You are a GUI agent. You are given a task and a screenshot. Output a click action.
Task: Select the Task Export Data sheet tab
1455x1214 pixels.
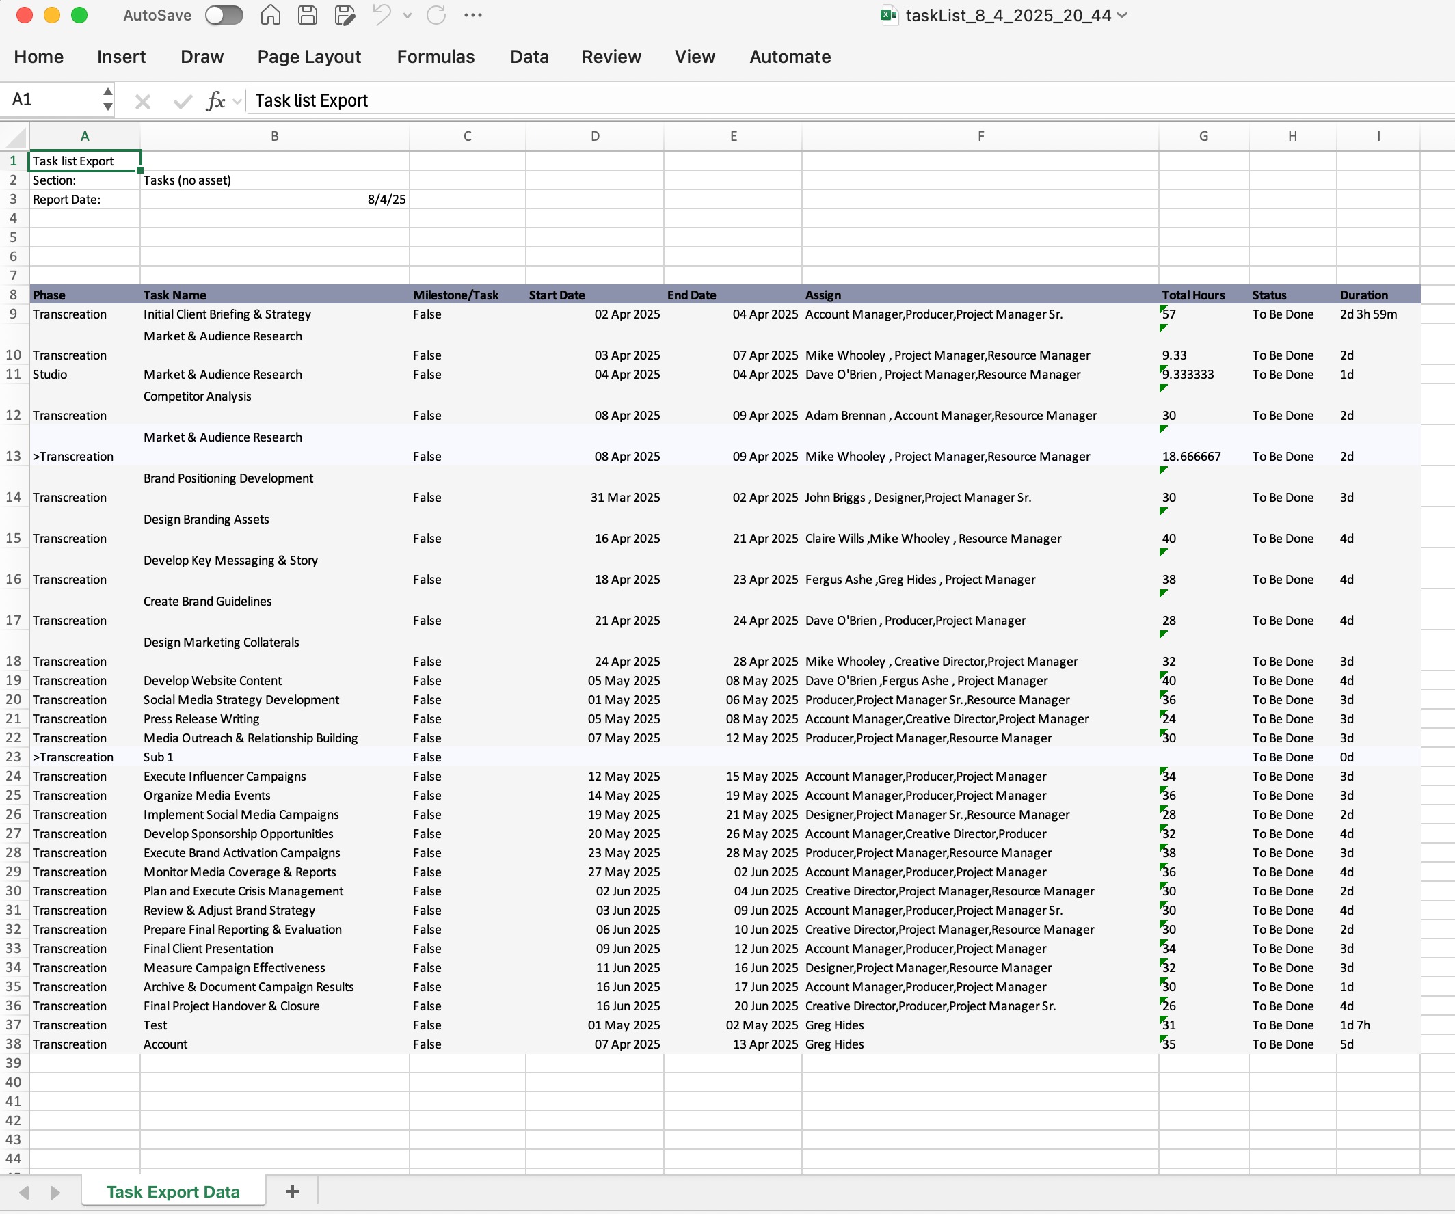point(172,1191)
